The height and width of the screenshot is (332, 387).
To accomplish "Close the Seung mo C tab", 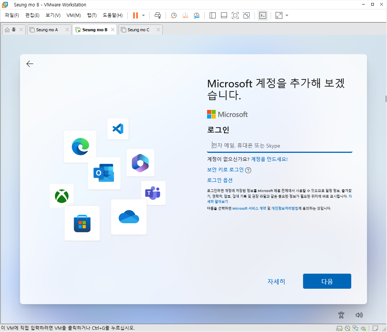I will pos(158,30).
